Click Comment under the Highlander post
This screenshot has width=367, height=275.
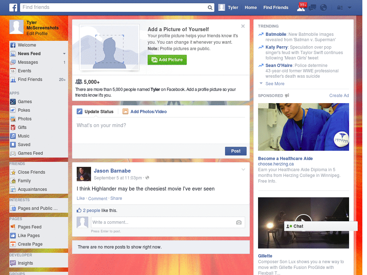97,198
